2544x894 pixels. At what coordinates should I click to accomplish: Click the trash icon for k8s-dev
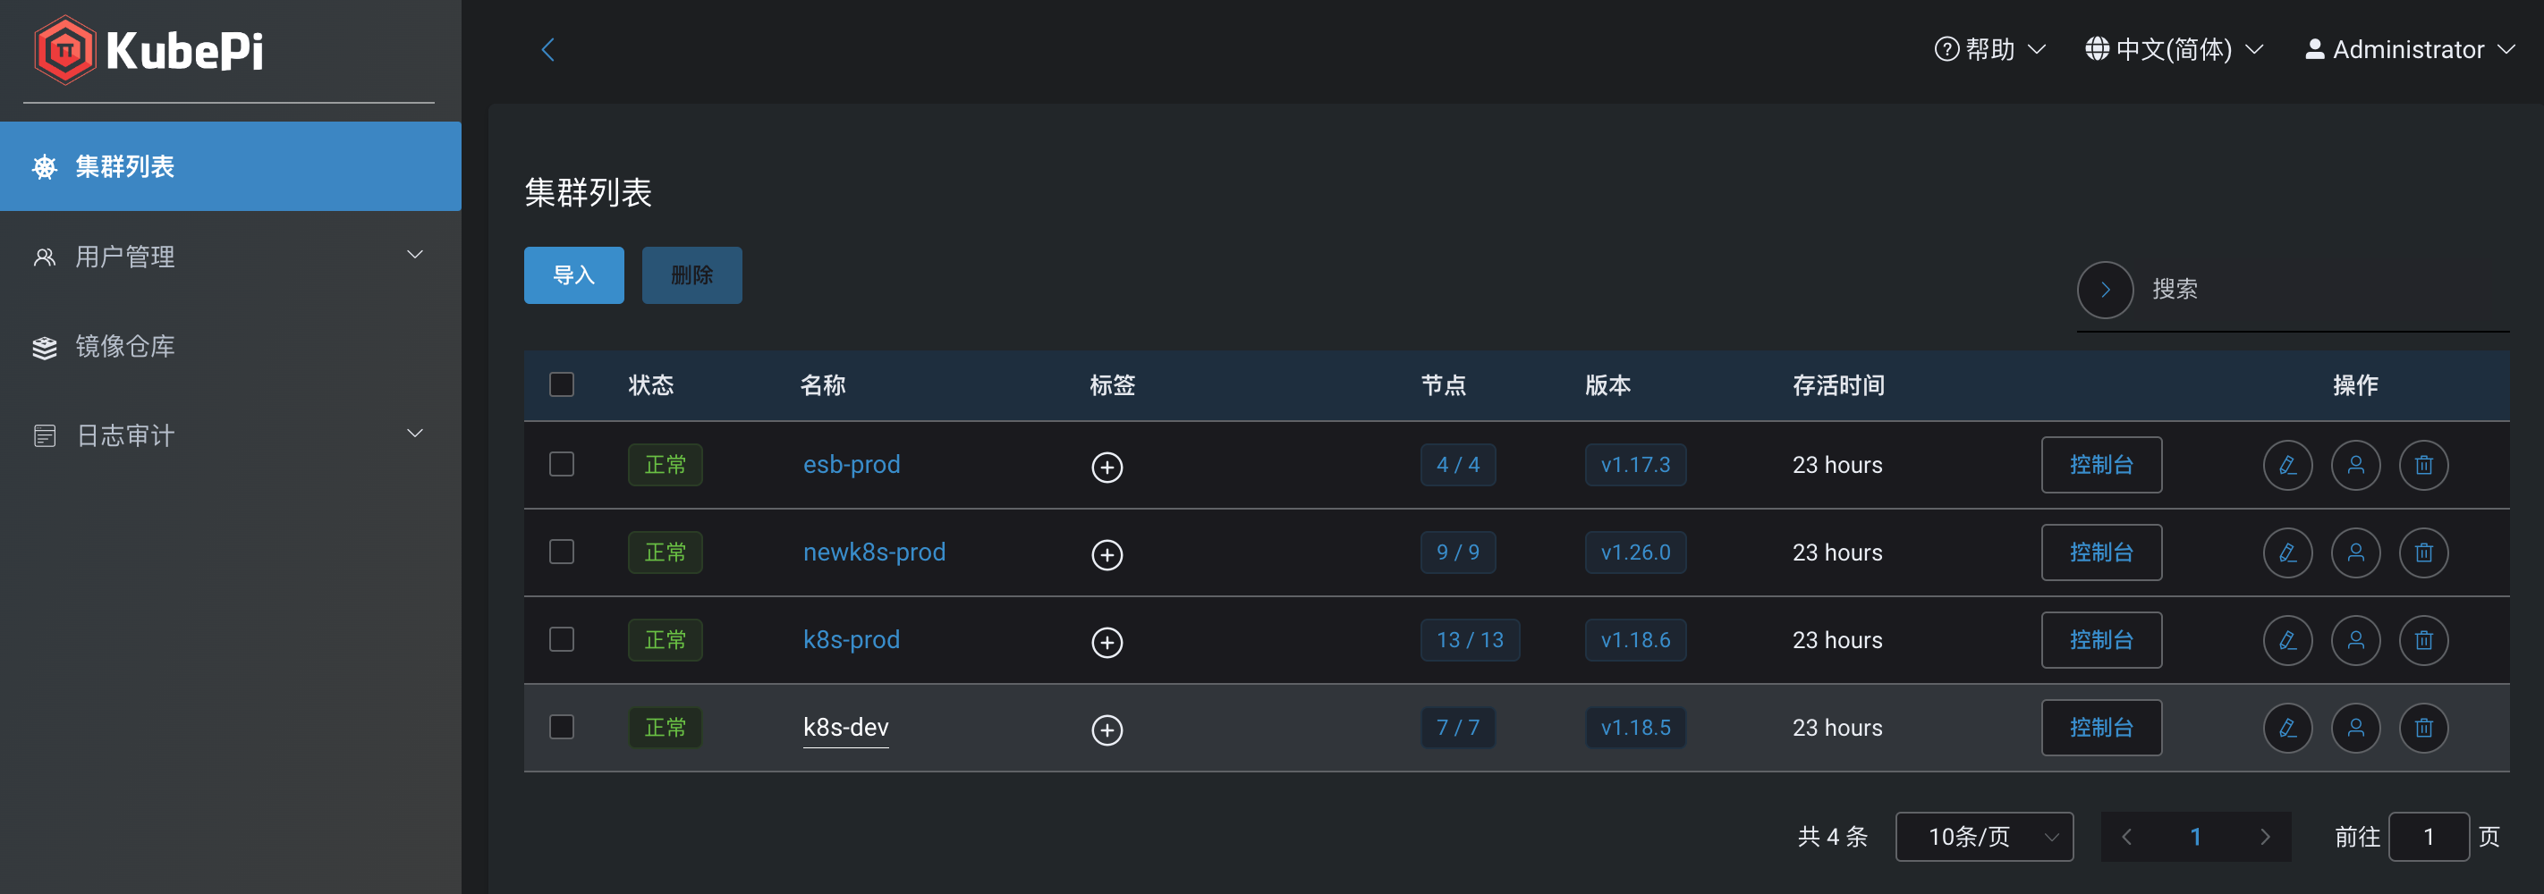2422,729
